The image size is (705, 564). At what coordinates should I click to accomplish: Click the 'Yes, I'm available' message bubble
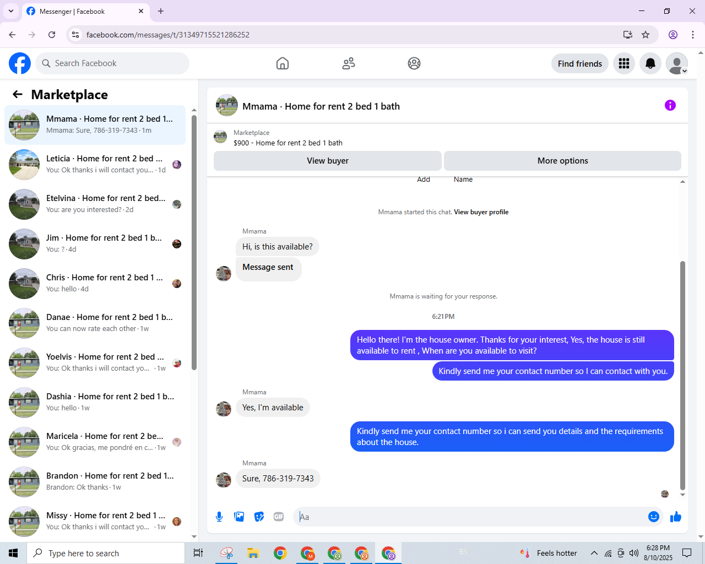273,408
